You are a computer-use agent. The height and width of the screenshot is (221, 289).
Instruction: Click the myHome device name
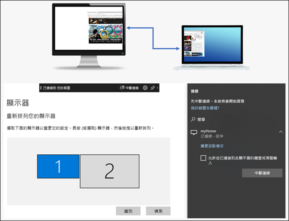[208, 131]
